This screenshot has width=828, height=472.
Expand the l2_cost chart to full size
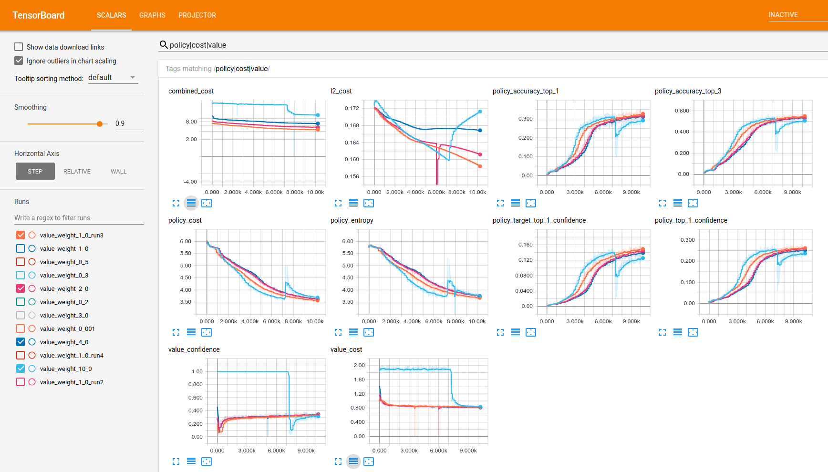[x=338, y=203]
